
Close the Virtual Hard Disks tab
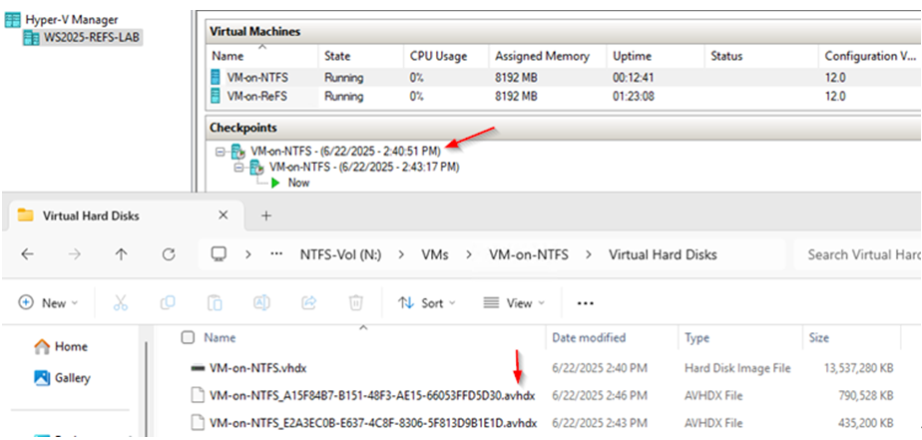coord(223,216)
